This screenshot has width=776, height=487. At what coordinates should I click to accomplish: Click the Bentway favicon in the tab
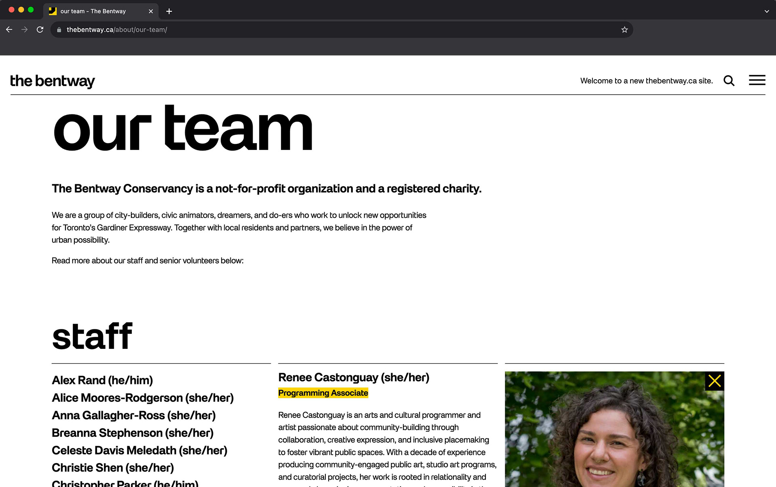pyautogui.click(x=53, y=11)
